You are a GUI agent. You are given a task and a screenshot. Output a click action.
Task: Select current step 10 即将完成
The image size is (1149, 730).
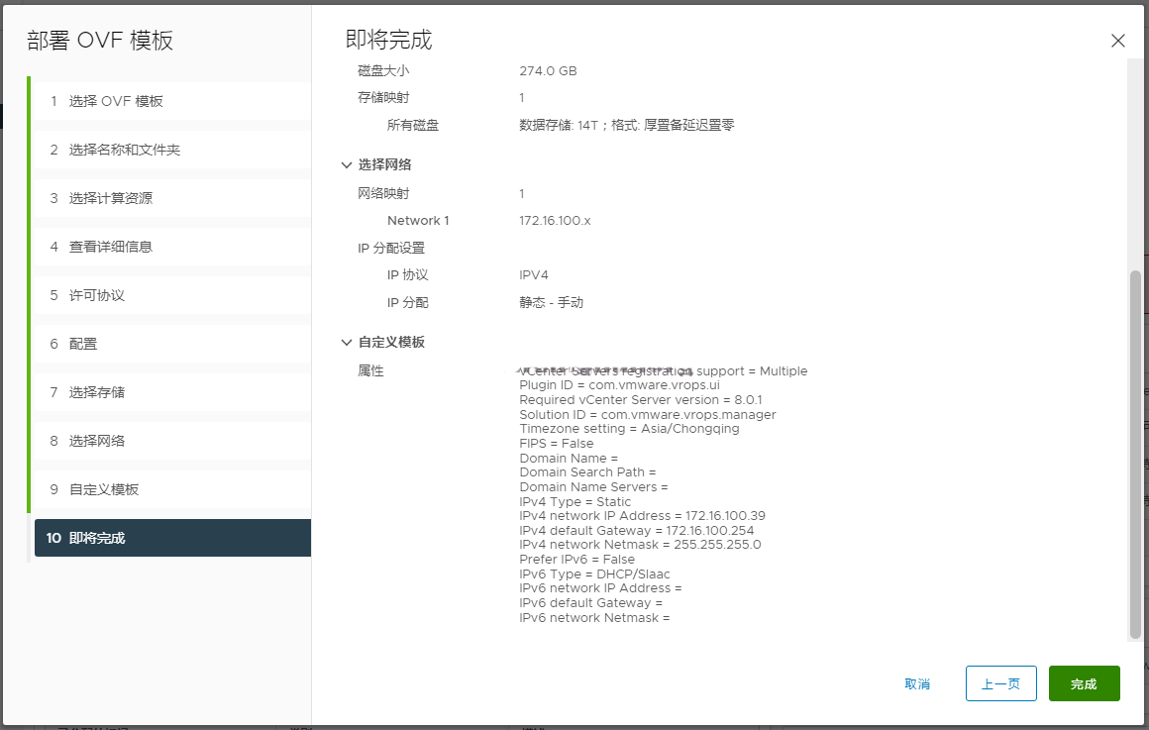[97, 538]
